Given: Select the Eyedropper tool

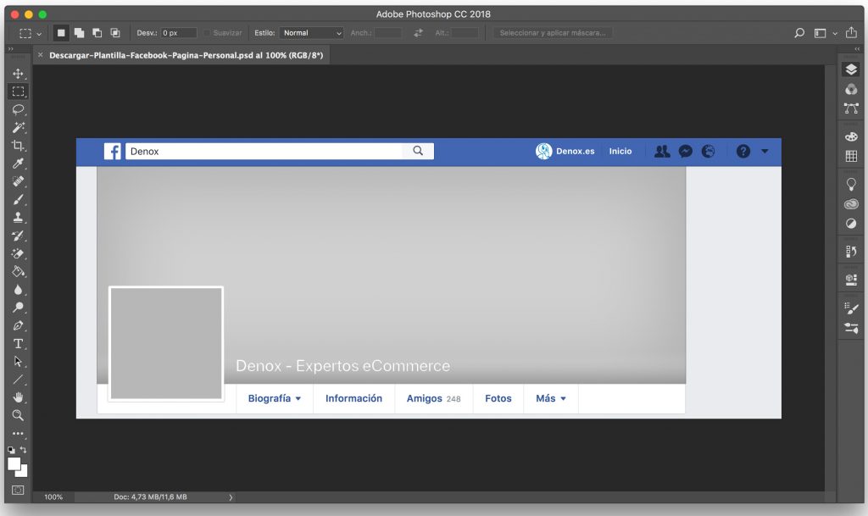Looking at the screenshot, I should (x=18, y=164).
